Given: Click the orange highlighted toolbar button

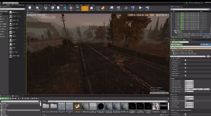Looking at the screenshot, I should tap(85, 8).
